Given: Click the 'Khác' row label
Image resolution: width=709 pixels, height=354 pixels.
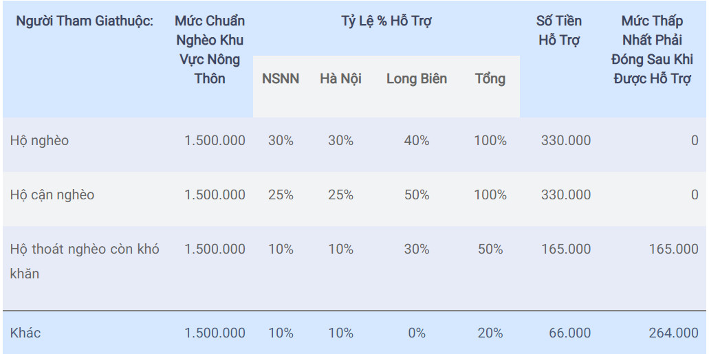Looking at the screenshot, I should click(25, 333).
